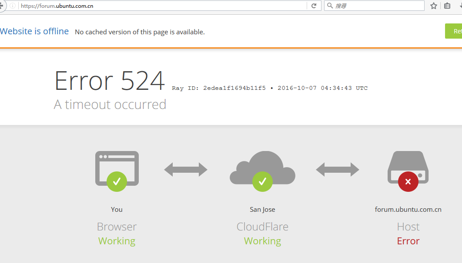Click the 'You' label
The height and width of the screenshot is (263, 462).
point(117,210)
